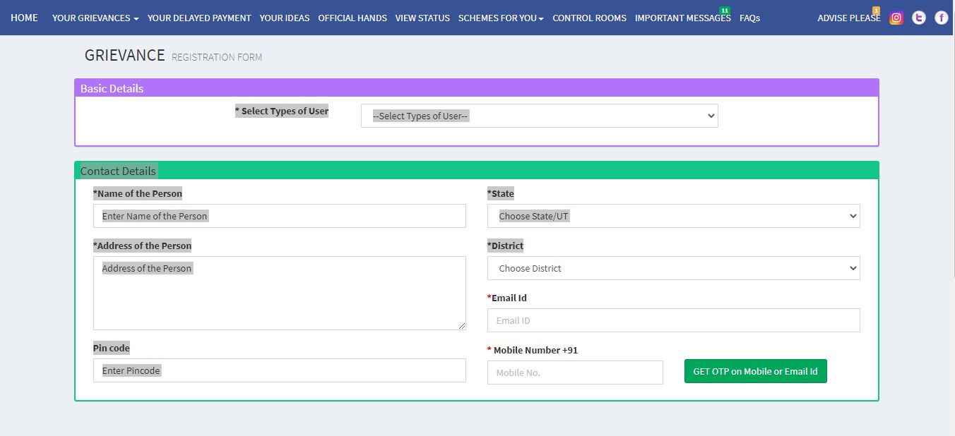Open OFFICIAL HANDS from the navbar
Screen dimensions: 955x436
click(352, 18)
